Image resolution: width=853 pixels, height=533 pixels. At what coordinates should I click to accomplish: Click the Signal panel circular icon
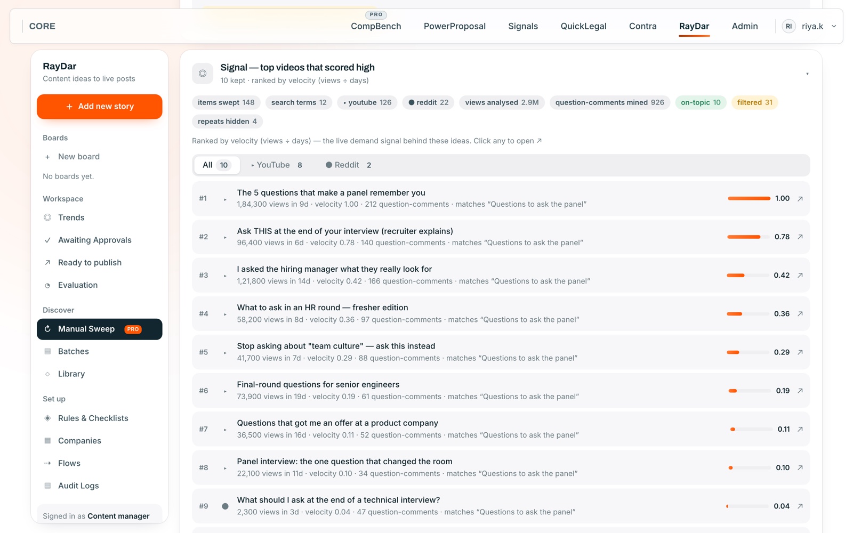[x=203, y=74]
